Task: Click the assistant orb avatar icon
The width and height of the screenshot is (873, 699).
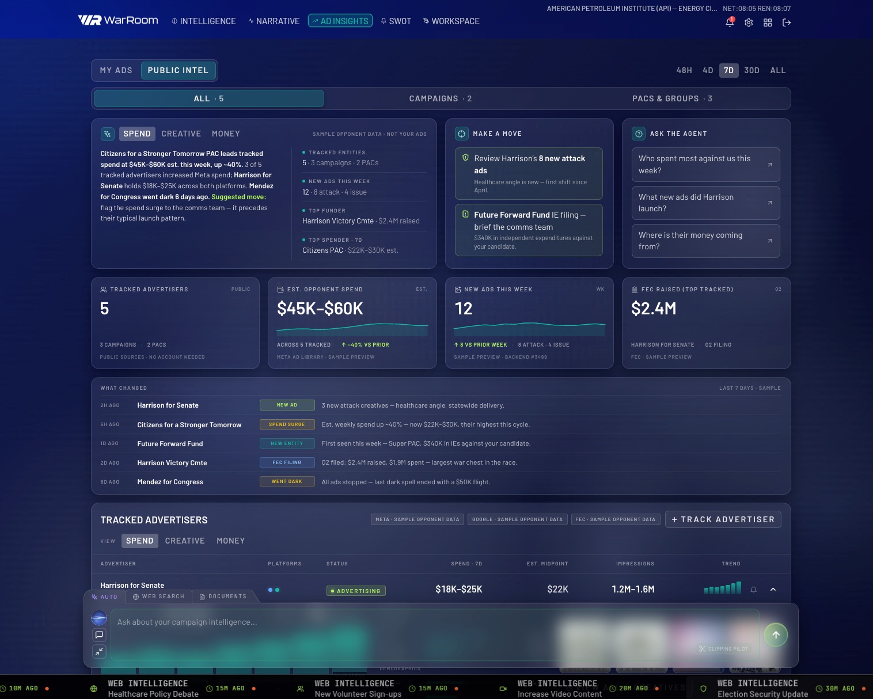Action: click(x=99, y=618)
